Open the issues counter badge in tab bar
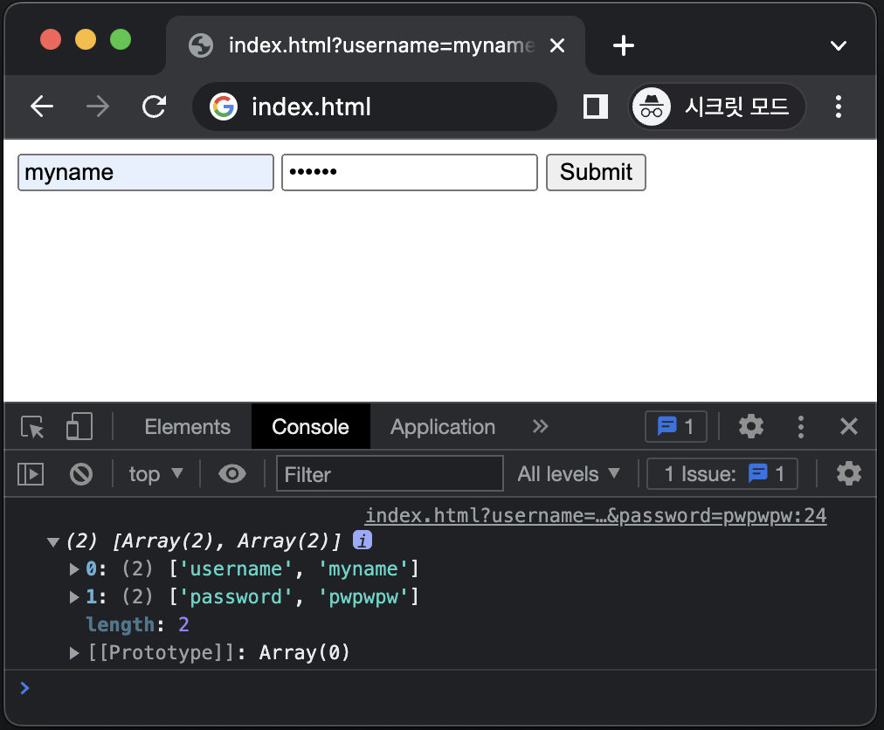This screenshot has width=884, height=730. tap(675, 427)
